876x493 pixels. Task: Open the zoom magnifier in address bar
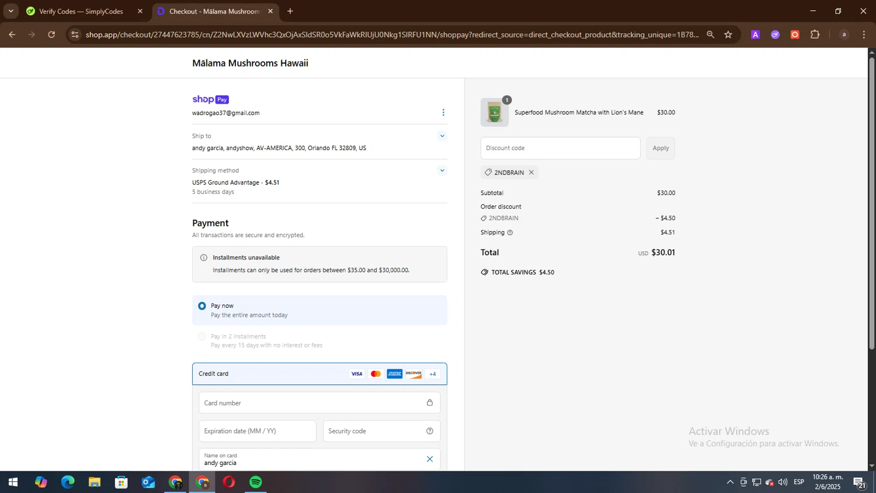[x=710, y=34]
